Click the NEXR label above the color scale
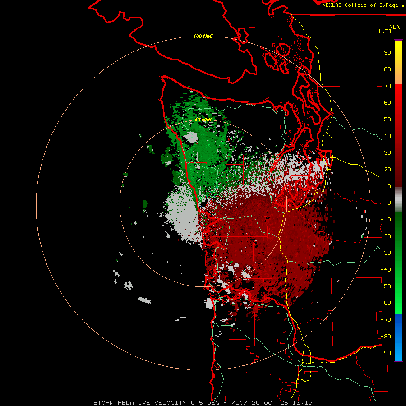 [x=397, y=27]
